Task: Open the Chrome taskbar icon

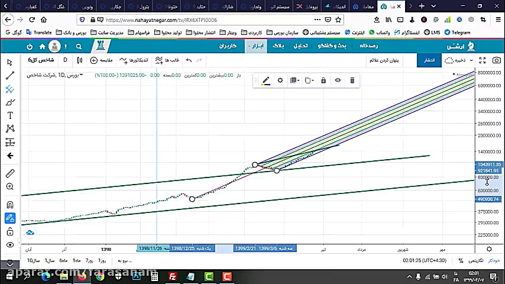Action: point(100,276)
